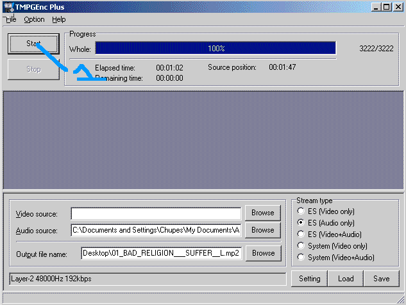This screenshot has height=305, width=406.
Task: Click the Whole progress bar at 100%
Action: (216, 48)
